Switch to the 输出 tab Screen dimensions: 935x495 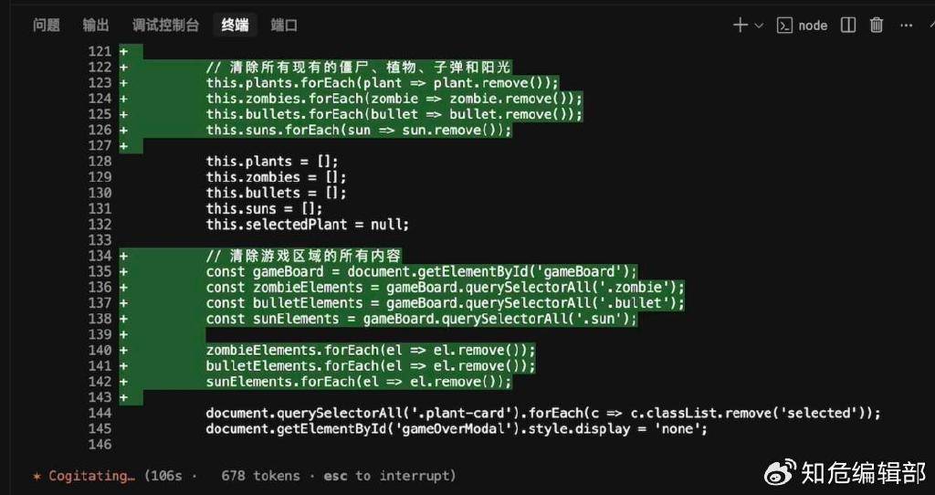pyautogui.click(x=96, y=25)
